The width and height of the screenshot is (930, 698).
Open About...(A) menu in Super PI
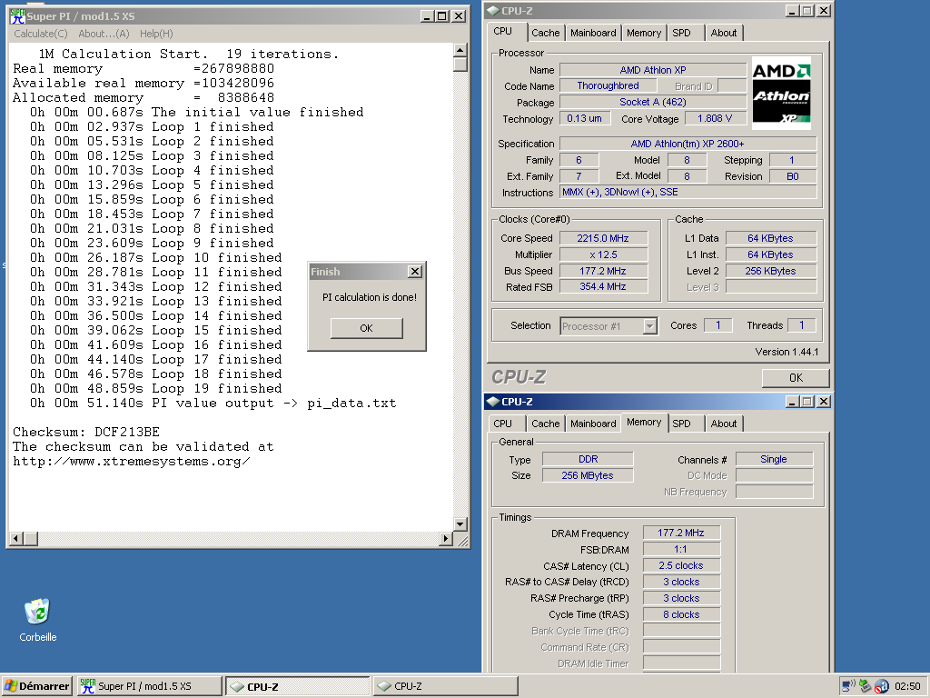(104, 34)
